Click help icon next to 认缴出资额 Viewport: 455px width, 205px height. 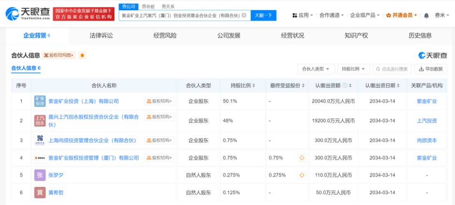345,86
